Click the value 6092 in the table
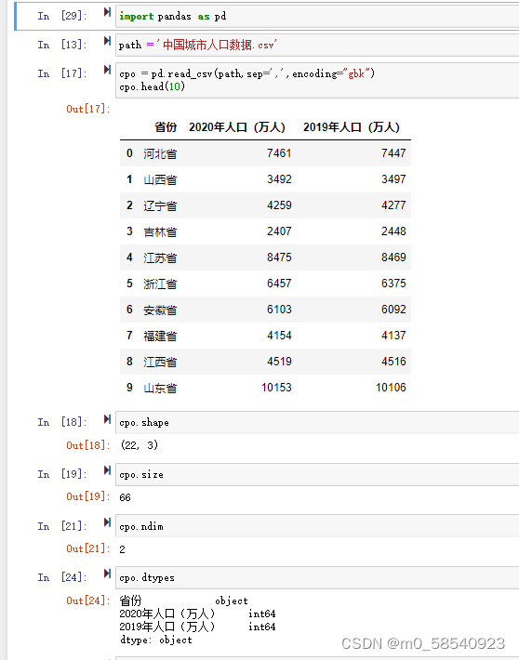The width and height of the screenshot is (519, 660). click(393, 310)
